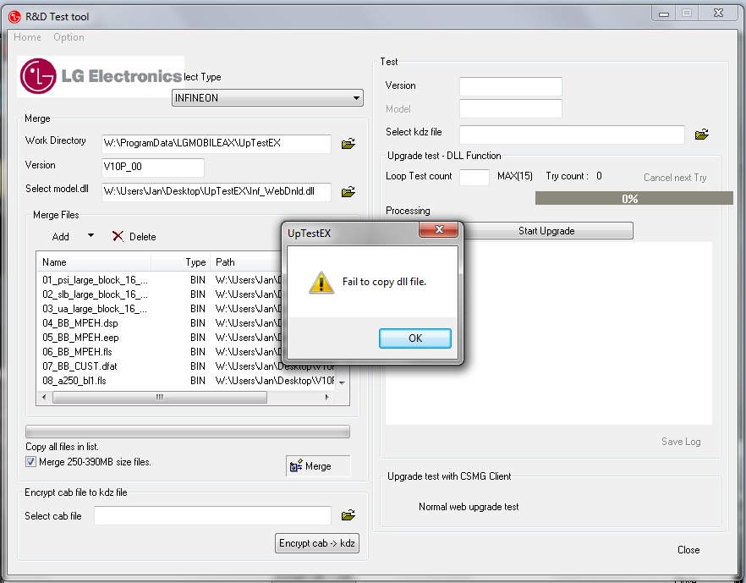The height and width of the screenshot is (583, 746).
Task: Click the Merge button
Action: [x=318, y=466]
